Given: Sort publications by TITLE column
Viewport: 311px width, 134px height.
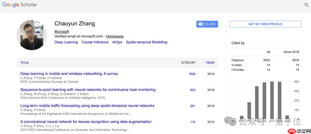Looking at the screenshot, I should coord(24,63).
